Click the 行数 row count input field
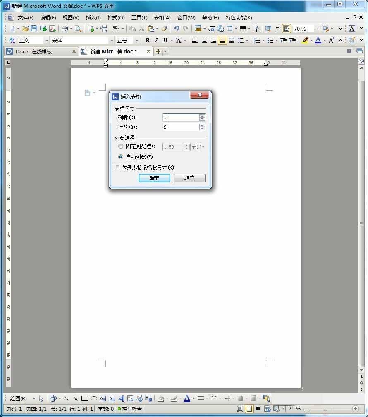368x417 pixels. pos(180,127)
